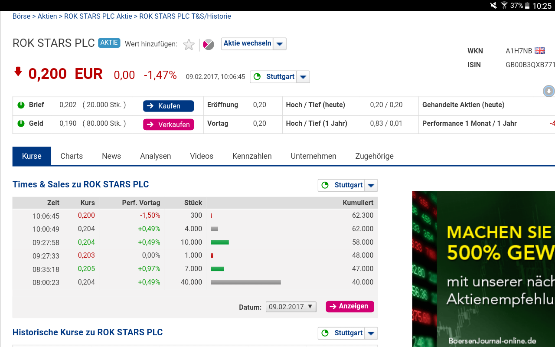Click the 09:27:58 trade time row
Image resolution: width=555 pixels, height=347 pixels.
click(x=195, y=242)
